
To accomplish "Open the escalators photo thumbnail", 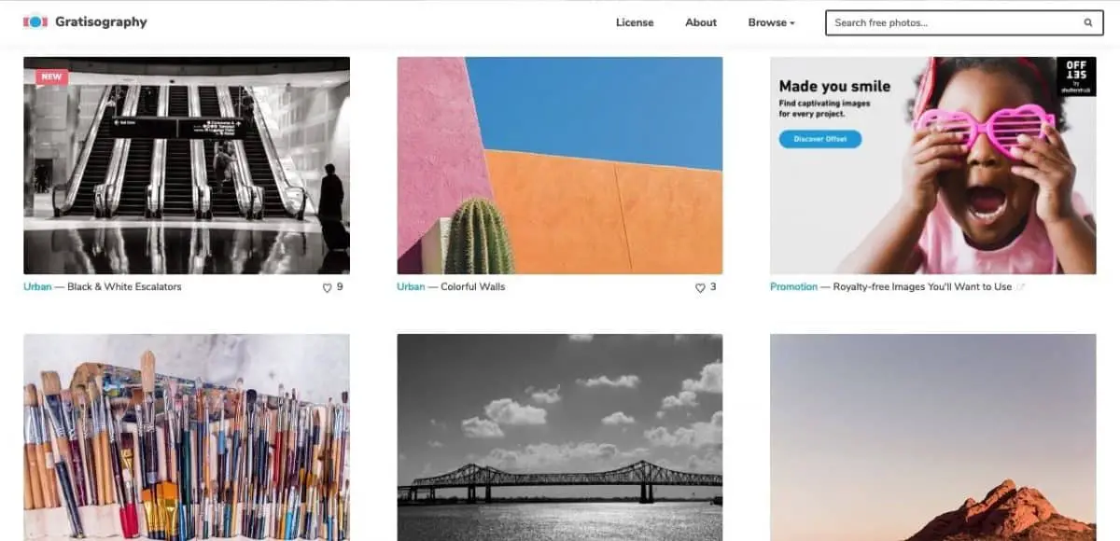I will click(187, 165).
